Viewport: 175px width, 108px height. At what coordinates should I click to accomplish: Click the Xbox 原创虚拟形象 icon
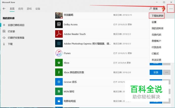pos(59,72)
